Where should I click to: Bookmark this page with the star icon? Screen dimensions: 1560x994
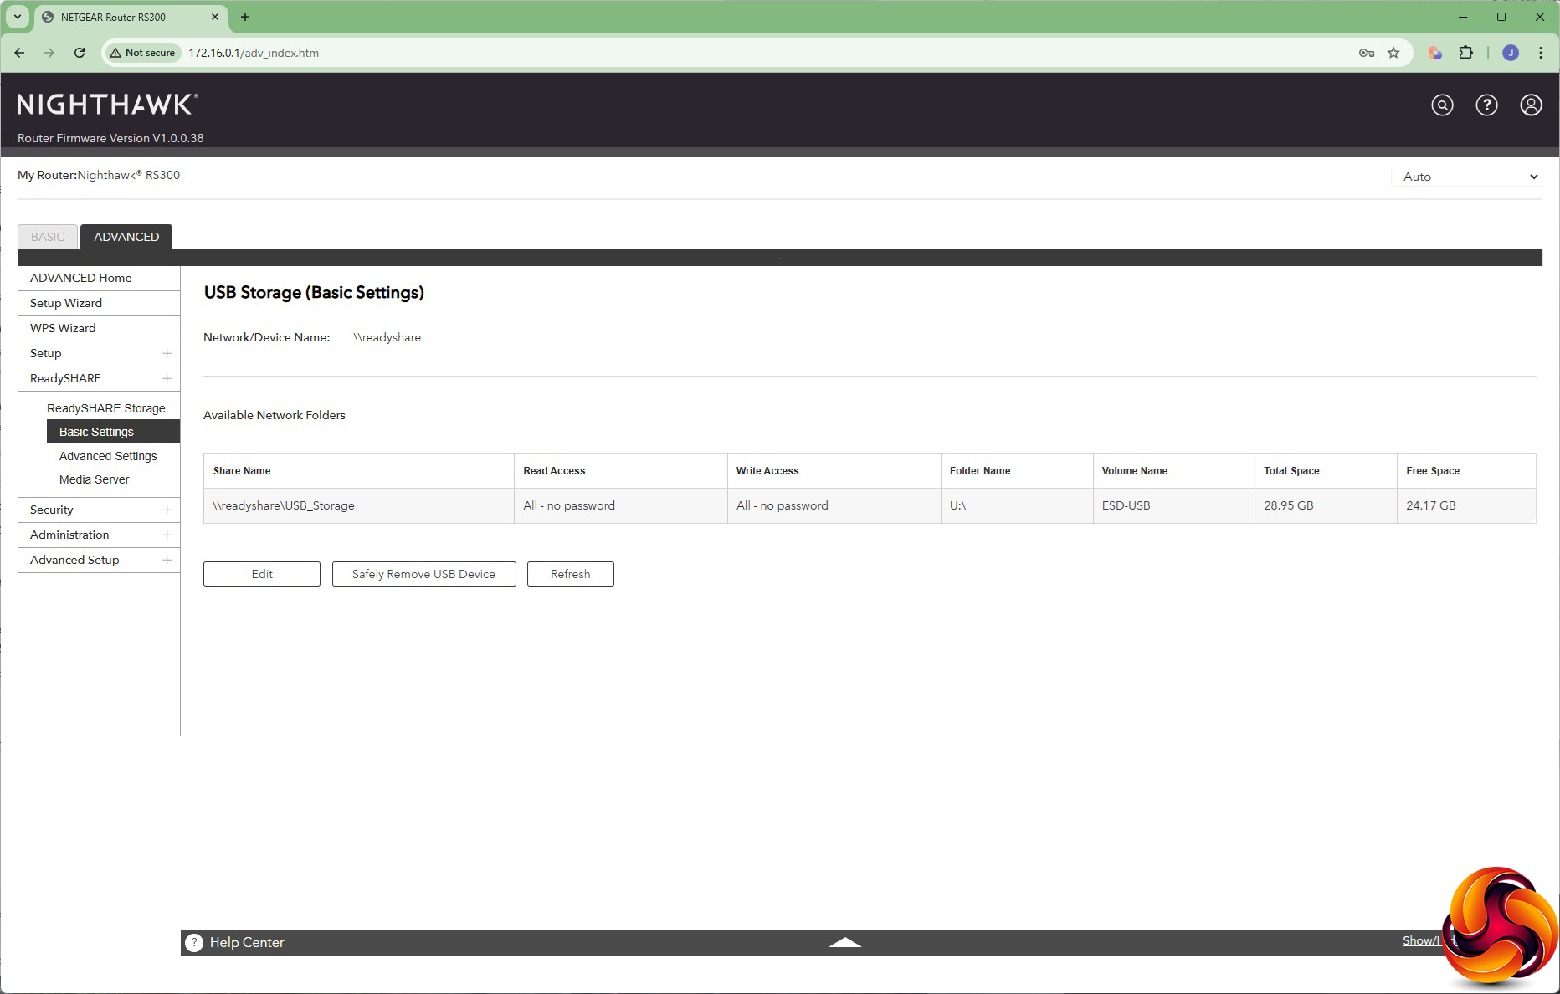pyautogui.click(x=1393, y=53)
